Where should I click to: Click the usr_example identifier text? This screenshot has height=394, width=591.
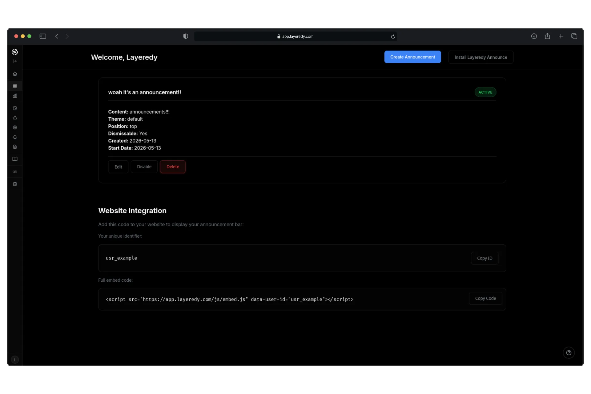point(121,258)
